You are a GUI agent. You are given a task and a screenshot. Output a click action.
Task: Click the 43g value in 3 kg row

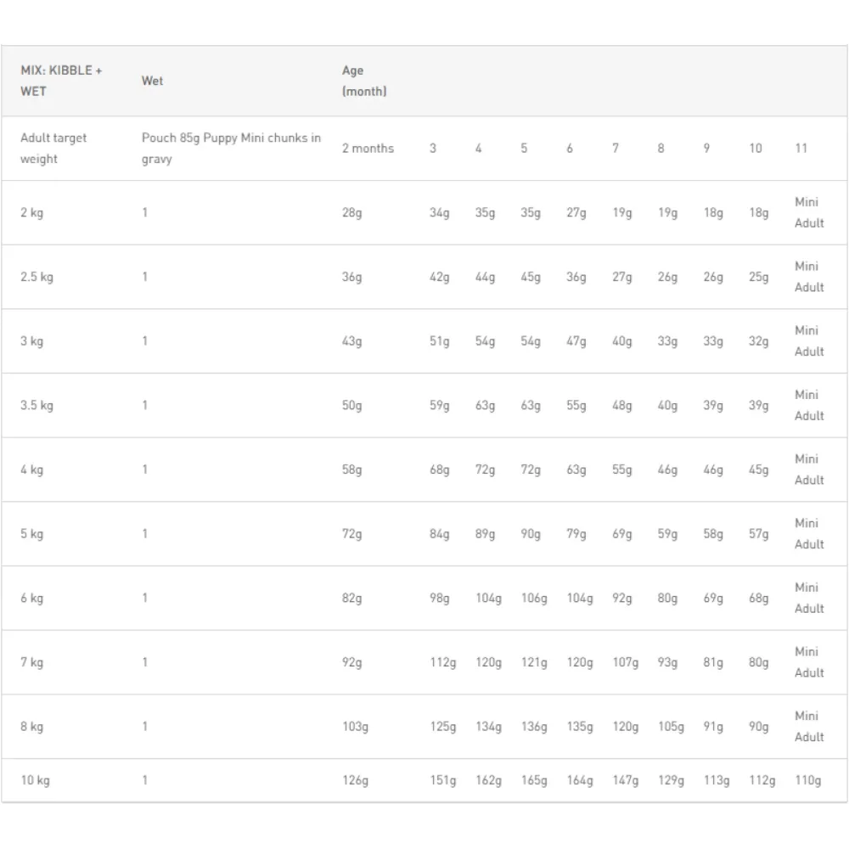(351, 341)
